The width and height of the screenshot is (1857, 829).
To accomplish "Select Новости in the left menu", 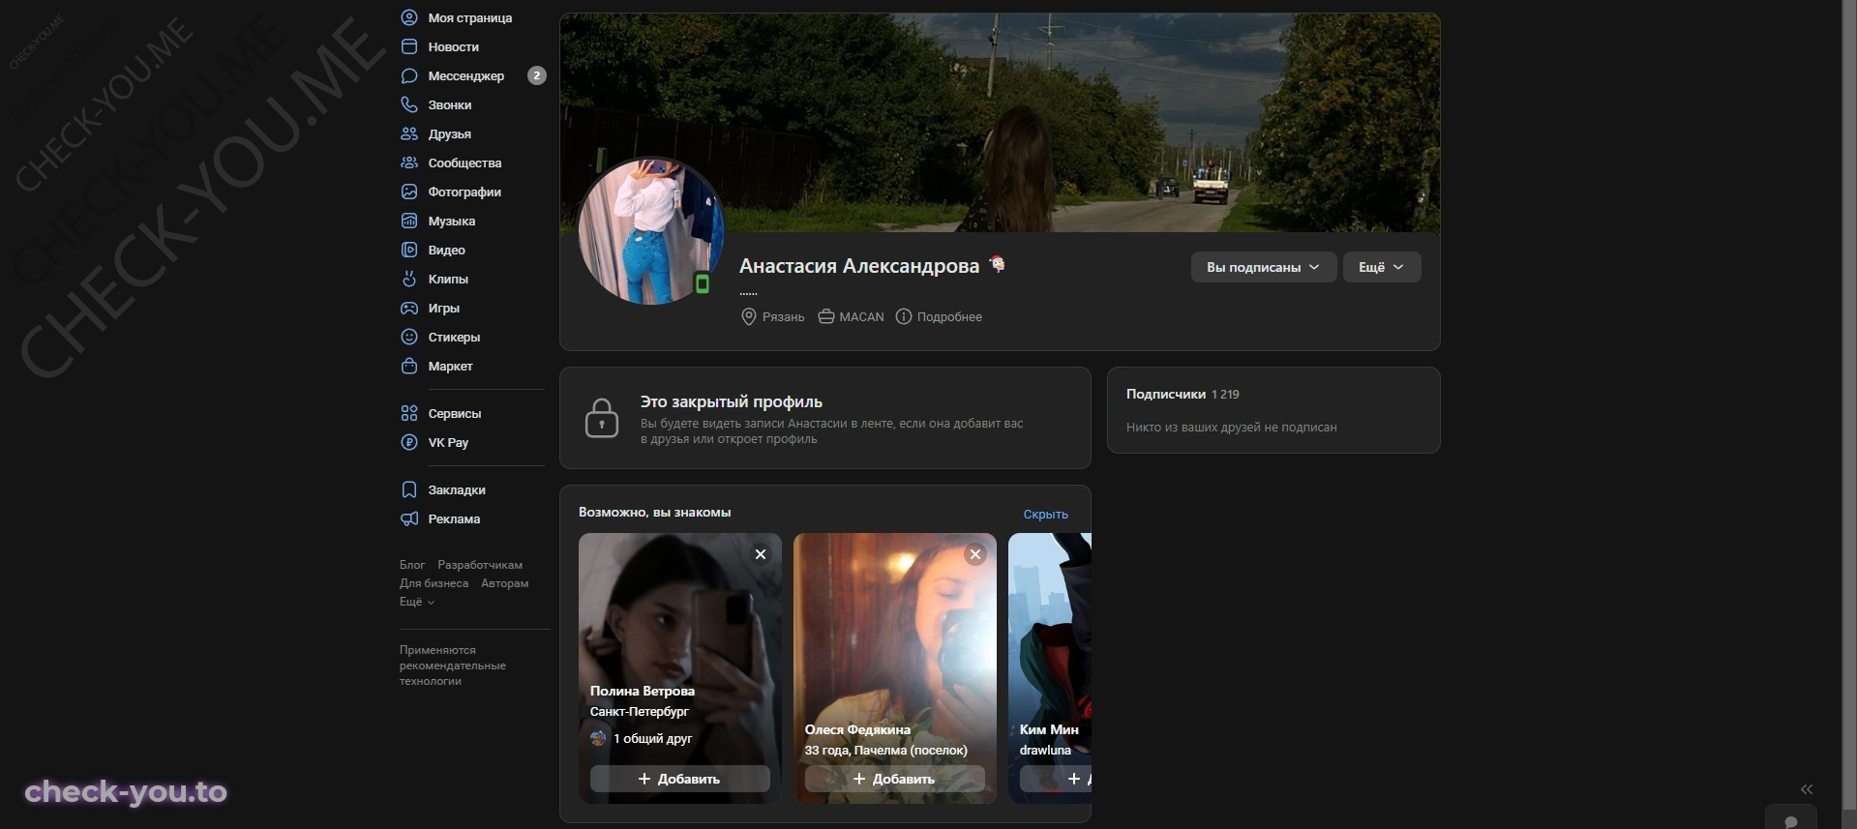I will tap(454, 46).
